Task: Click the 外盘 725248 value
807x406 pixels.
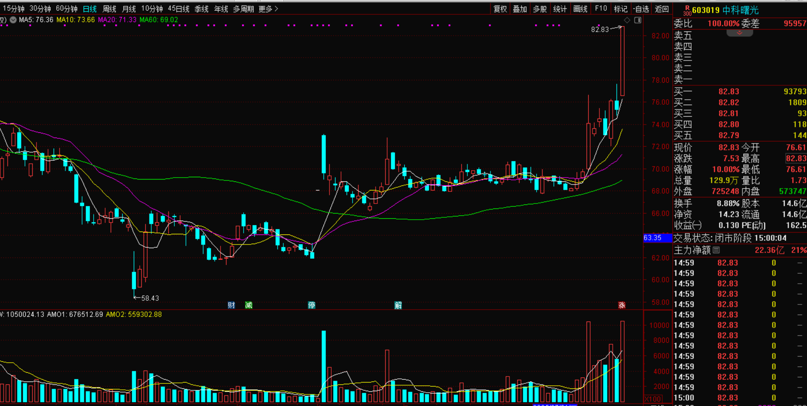Action: (725, 191)
